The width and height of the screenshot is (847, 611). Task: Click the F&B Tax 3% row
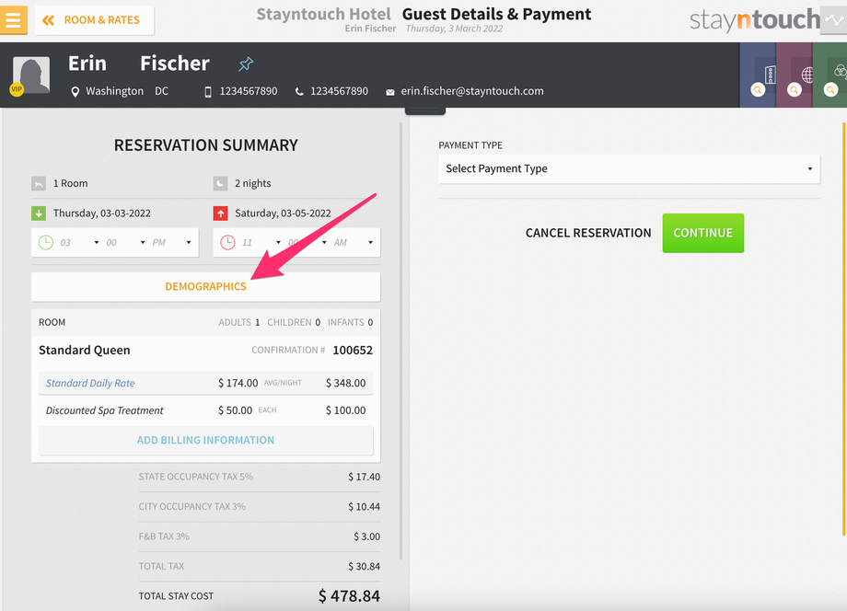point(260,536)
